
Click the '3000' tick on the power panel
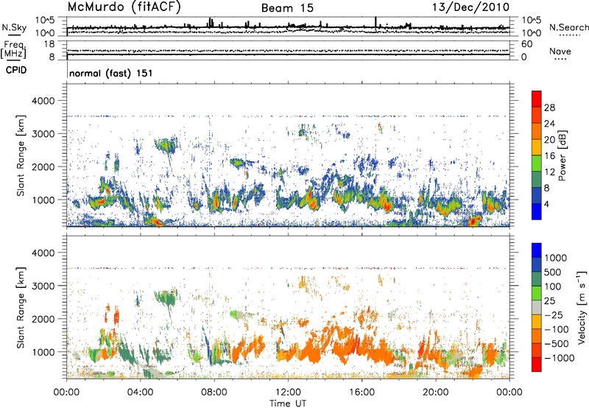[45, 134]
